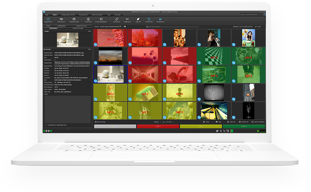Expand the Image Review dropdown arrow
Image resolution: width=311 pixels, height=192 pixels.
click(55, 20)
